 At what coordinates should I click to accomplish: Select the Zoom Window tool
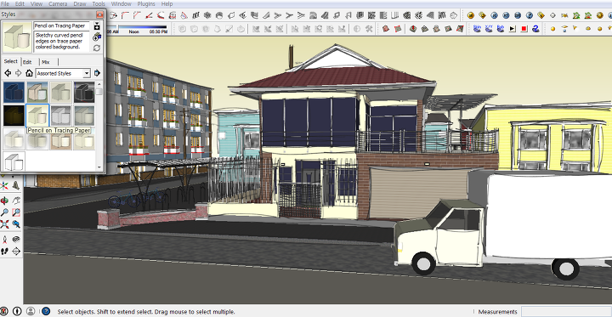(x=16, y=212)
